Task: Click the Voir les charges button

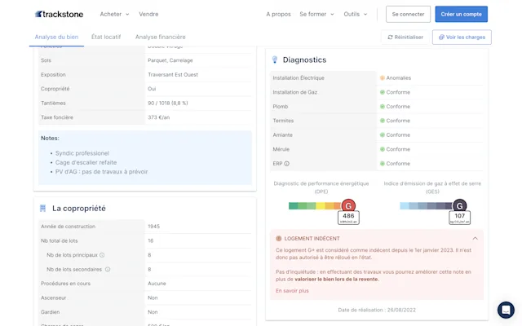Action: pos(462,37)
